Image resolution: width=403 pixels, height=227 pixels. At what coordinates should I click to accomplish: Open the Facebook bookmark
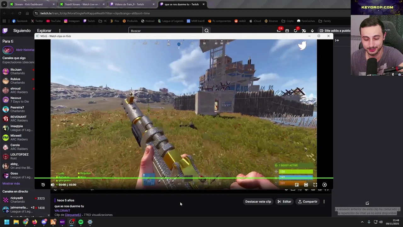(x=20, y=21)
